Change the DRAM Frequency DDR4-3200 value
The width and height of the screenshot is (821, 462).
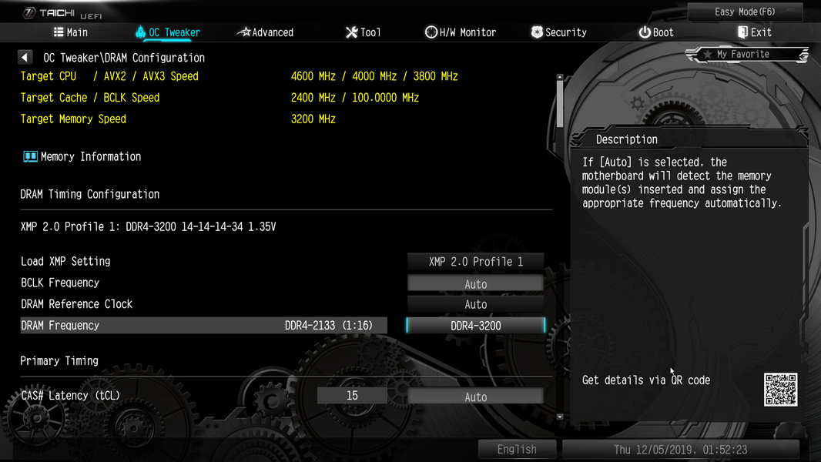475,326
